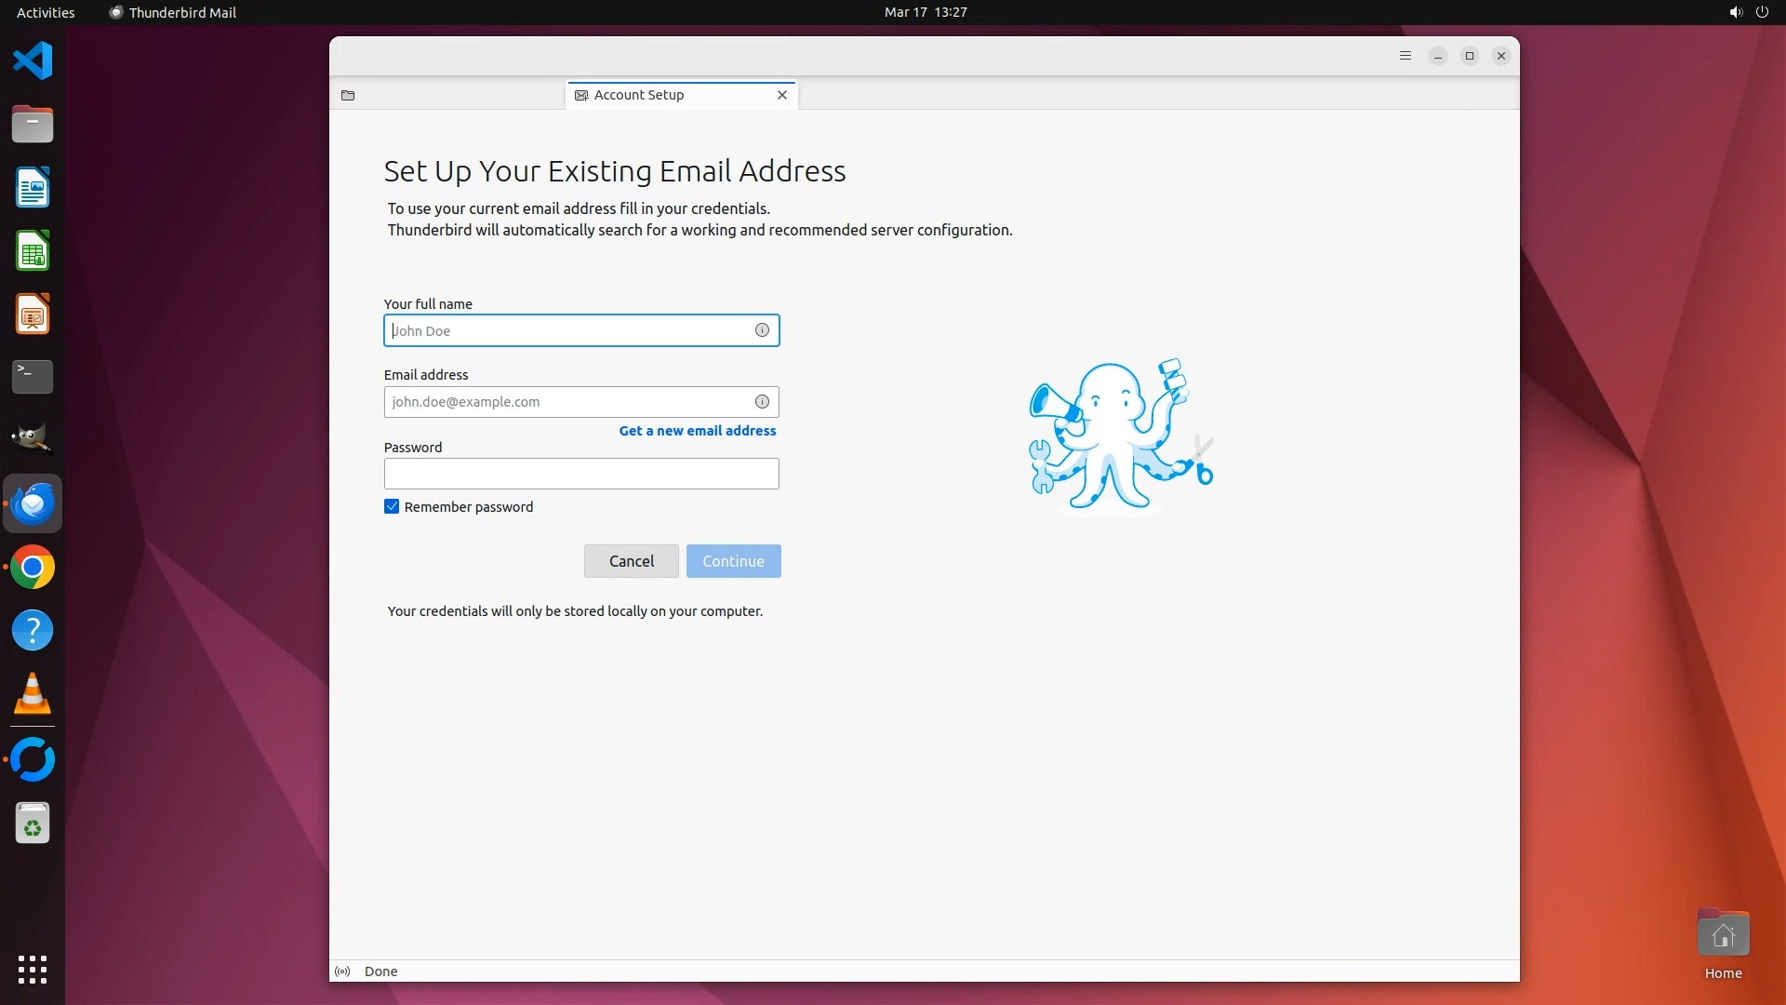Screen dimensions: 1786x1005
Task: Open Visual Studio Code from dock
Action: click(33, 61)
